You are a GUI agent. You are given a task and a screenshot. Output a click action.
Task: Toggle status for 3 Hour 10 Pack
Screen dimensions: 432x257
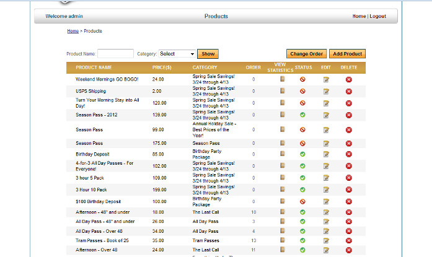coord(302,189)
